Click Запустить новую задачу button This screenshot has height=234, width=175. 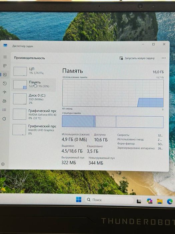point(137,58)
